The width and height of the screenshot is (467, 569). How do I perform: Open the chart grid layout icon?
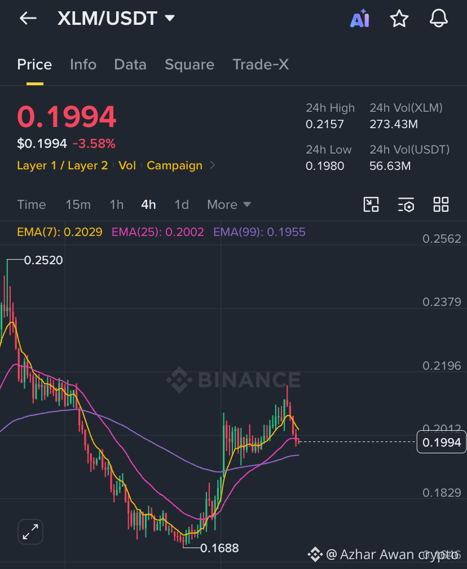click(x=441, y=204)
